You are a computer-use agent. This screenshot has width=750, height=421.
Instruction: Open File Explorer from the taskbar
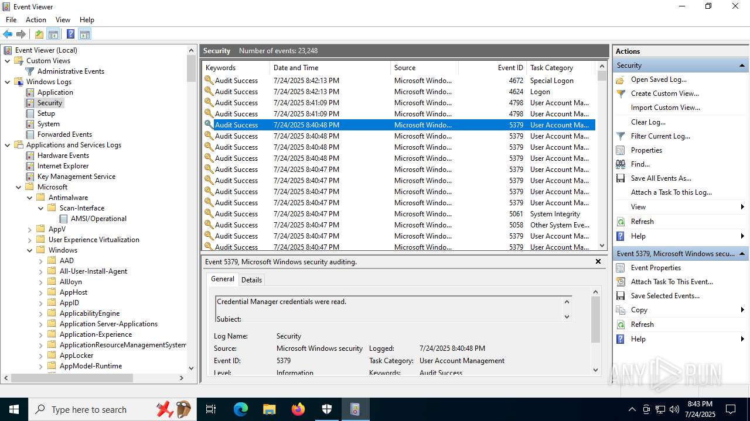click(x=270, y=409)
